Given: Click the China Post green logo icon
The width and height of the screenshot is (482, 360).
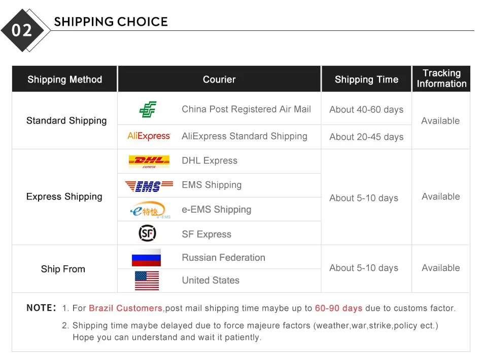Looking at the screenshot, I should point(148,109).
